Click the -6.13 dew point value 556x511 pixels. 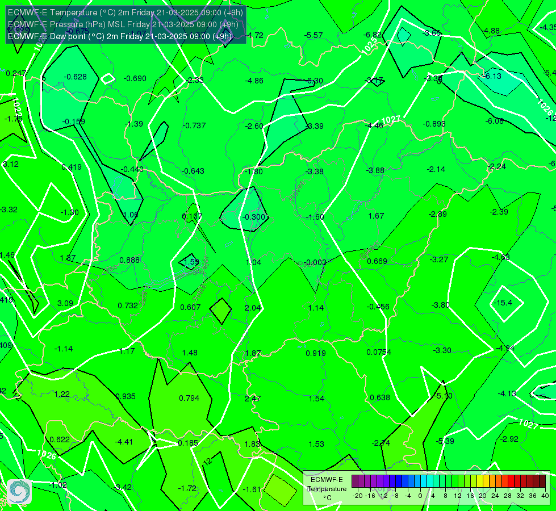492,76
